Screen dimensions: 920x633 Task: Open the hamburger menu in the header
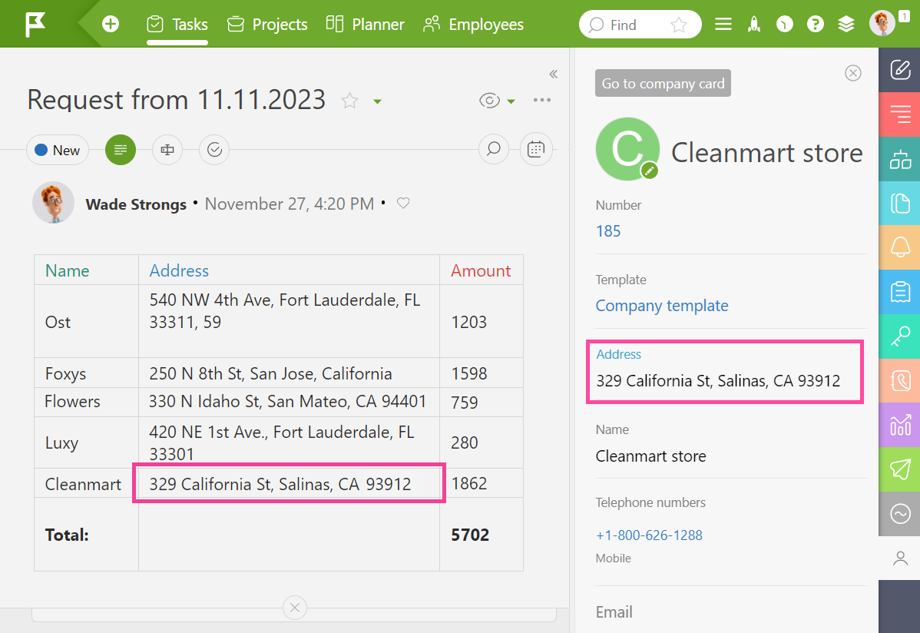(723, 24)
